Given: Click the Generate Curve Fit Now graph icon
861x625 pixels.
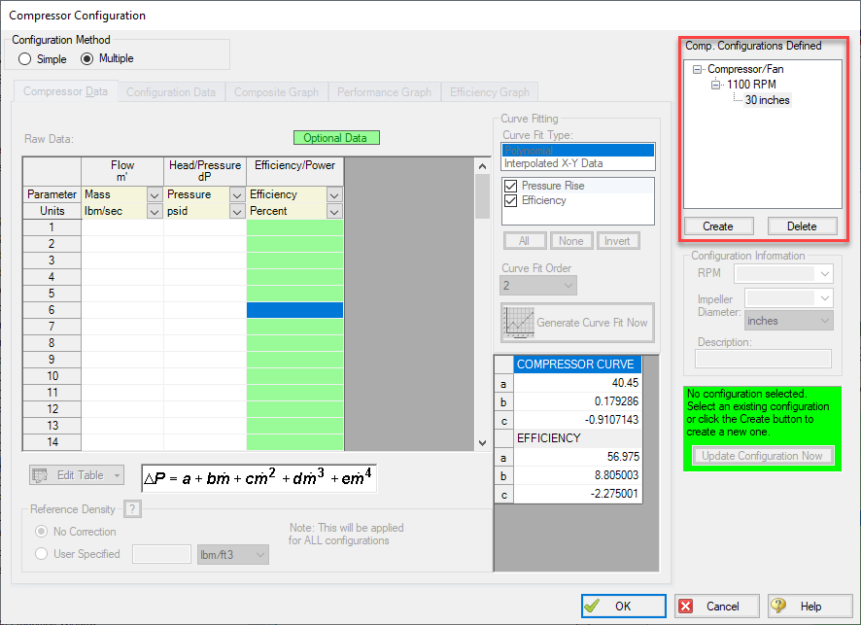Looking at the screenshot, I should 516,323.
